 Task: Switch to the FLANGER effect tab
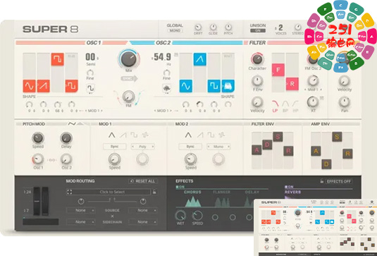pyautogui.click(x=221, y=192)
